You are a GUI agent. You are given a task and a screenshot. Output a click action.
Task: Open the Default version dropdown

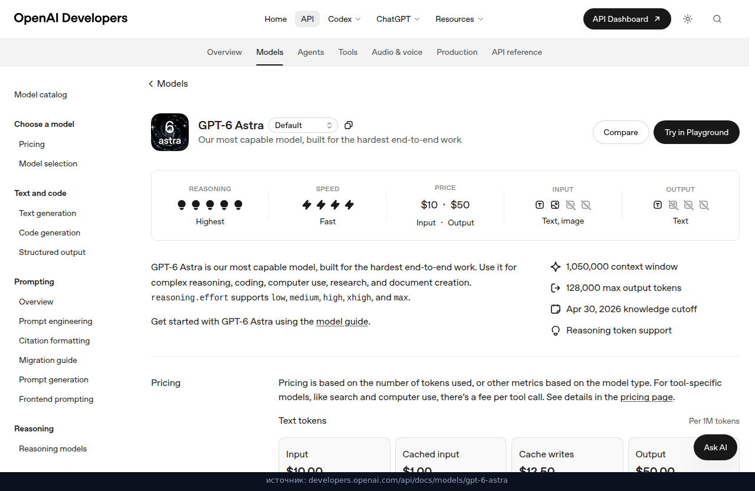click(303, 125)
